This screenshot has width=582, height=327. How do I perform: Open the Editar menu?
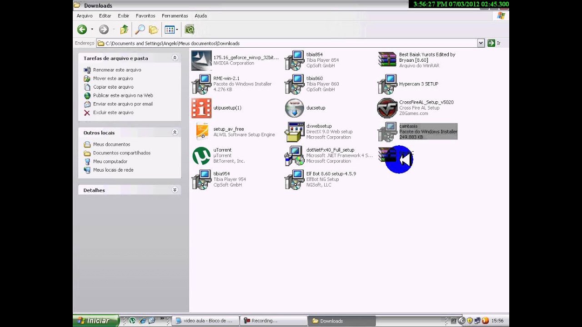(x=105, y=16)
